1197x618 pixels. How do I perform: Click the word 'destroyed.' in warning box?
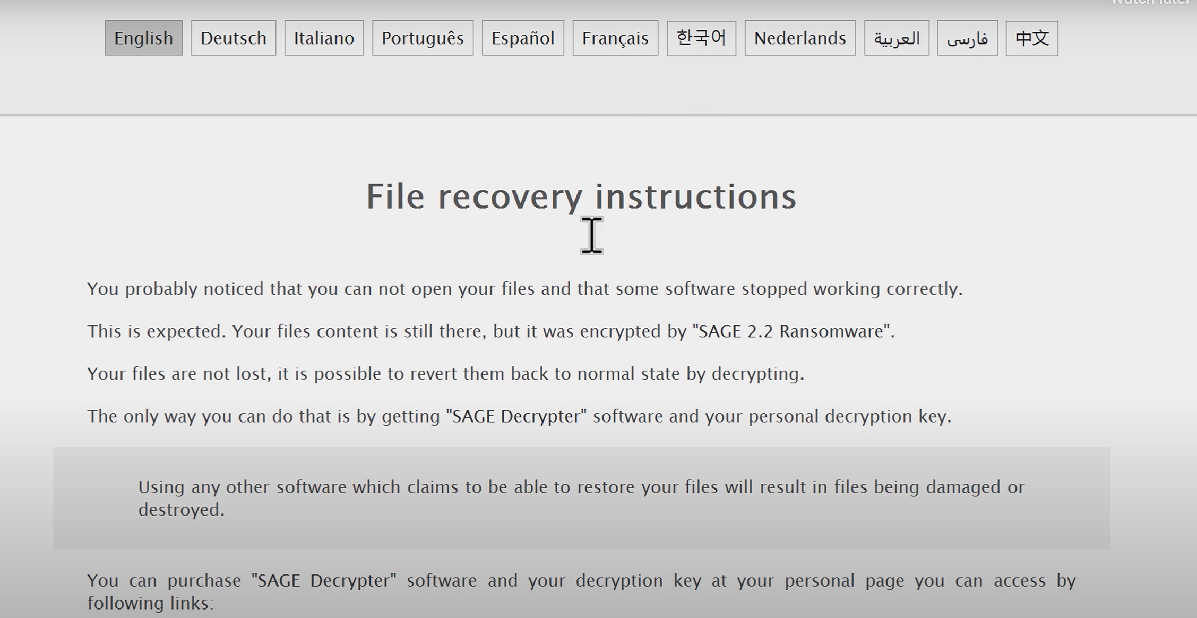(x=182, y=510)
